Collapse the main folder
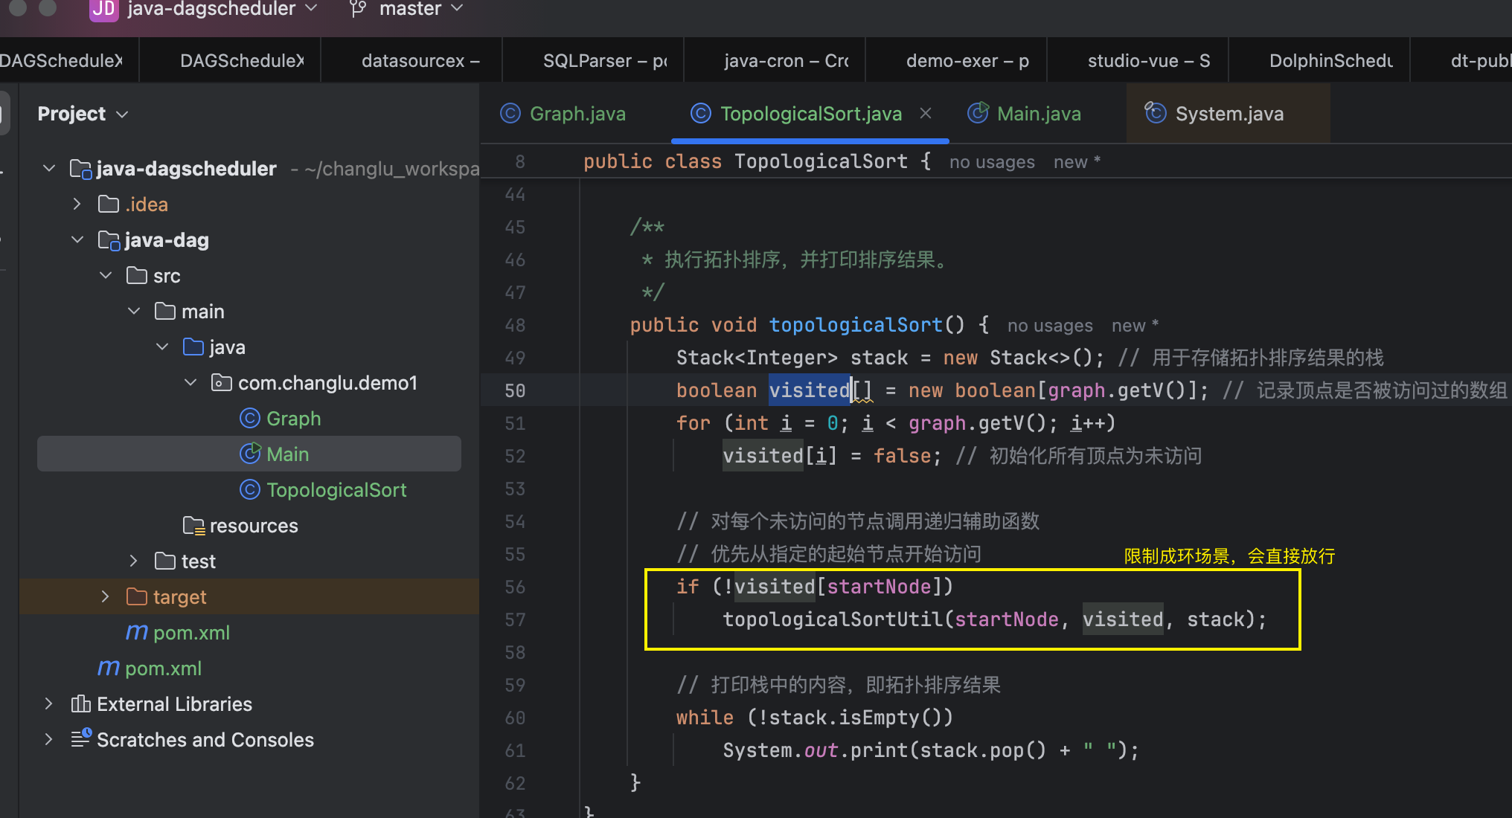Viewport: 1512px width, 818px height. coord(134,312)
